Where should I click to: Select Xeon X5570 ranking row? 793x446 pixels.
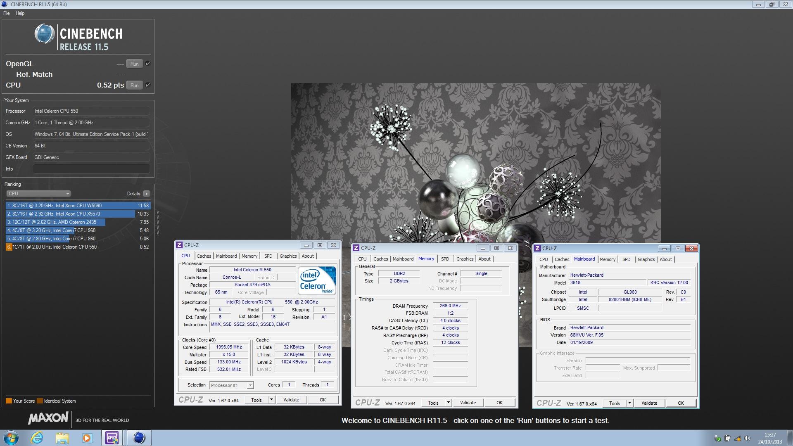pos(78,214)
